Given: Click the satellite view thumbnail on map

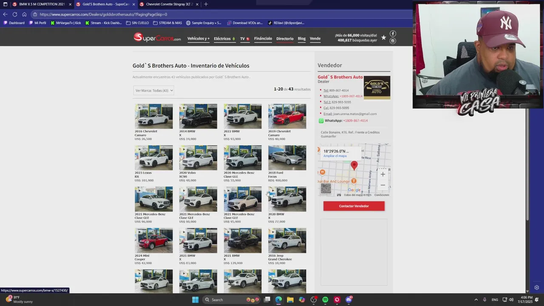Looking at the screenshot, I should pyautogui.click(x=326, y=189).
